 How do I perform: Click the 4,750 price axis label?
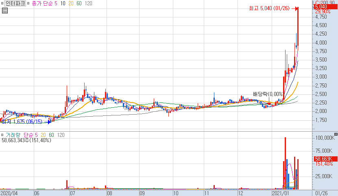point(321,17)
